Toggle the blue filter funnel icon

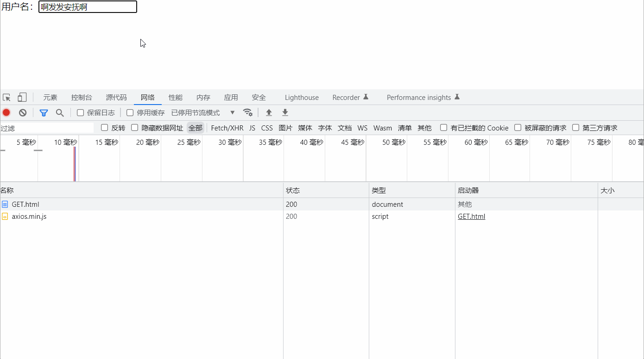(44, 112)
